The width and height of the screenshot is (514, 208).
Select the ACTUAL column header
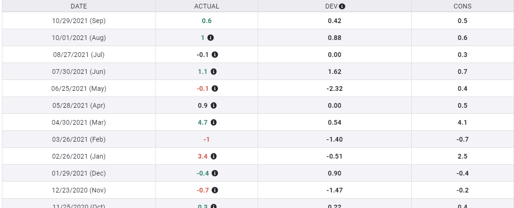tap(206, 7)
